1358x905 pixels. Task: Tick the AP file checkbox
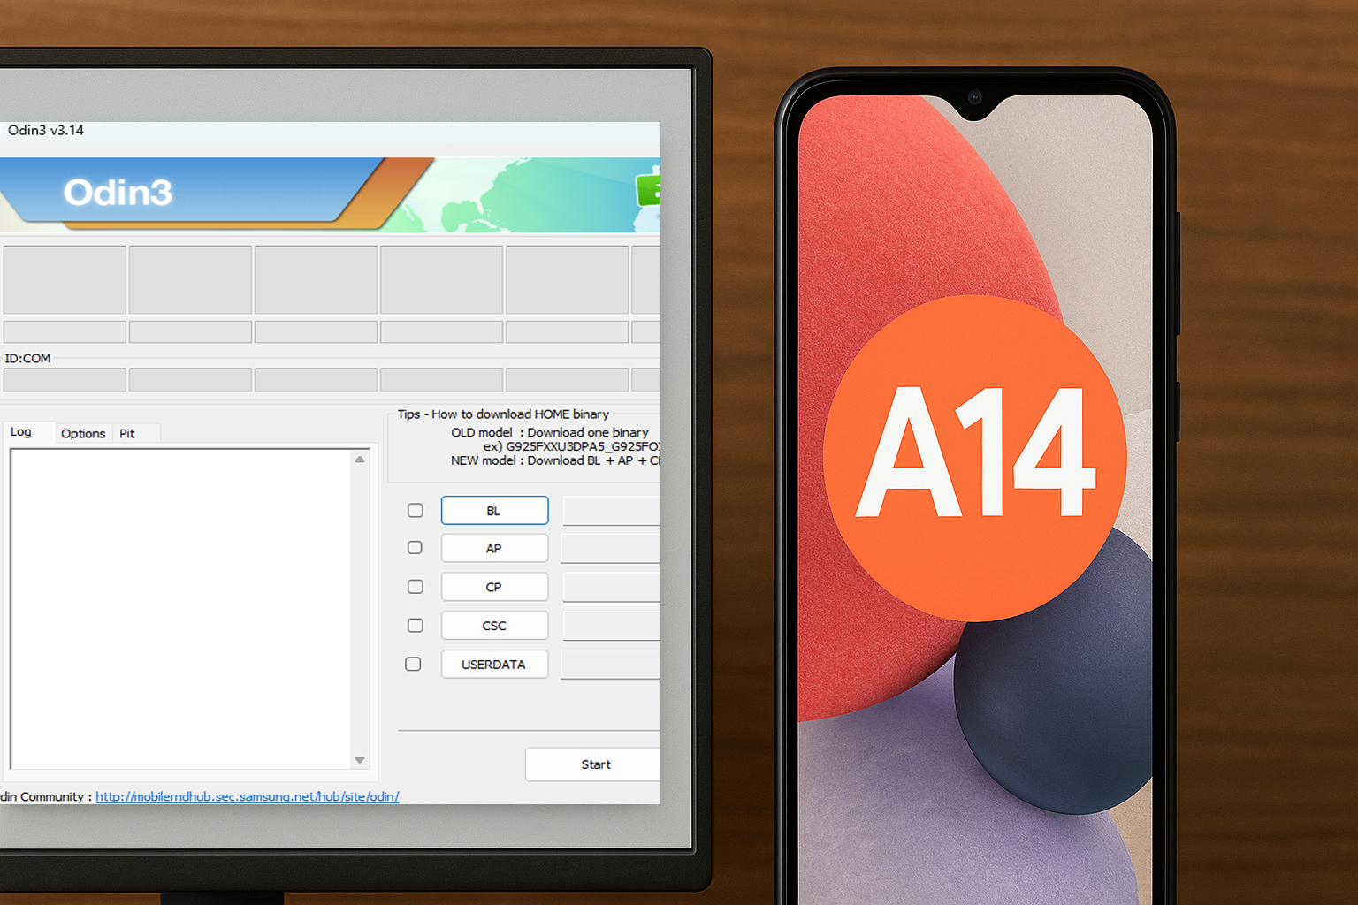(x=415, y=548)
